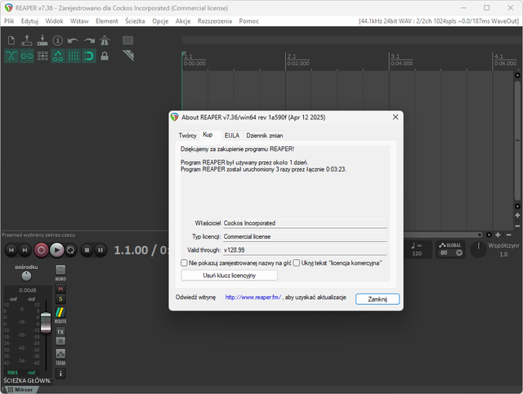The height and width of the screenshot is (394, 523).
Task: Click the Typ licencji field
Action: click(305, 236)
